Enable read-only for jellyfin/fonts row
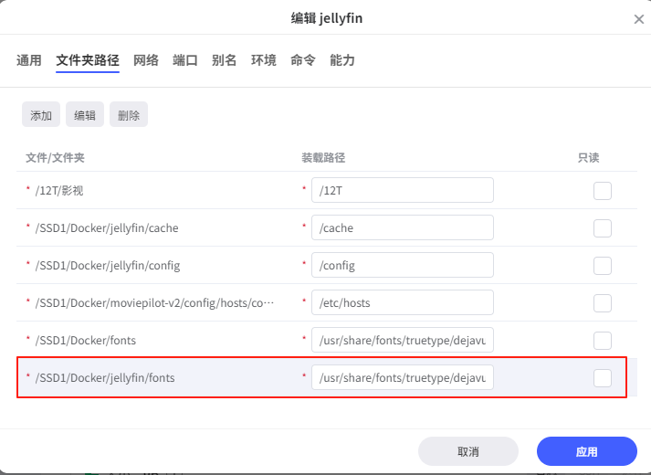The height and width of the screenshot is (475, 651). point(603,378)
